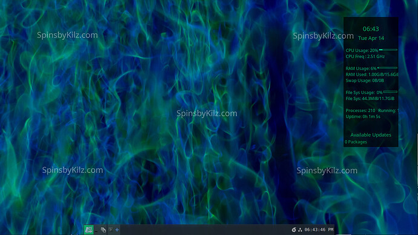Click the CPU Usage 20% progress bar
The image size is (418, 235).
coord(388,50)
